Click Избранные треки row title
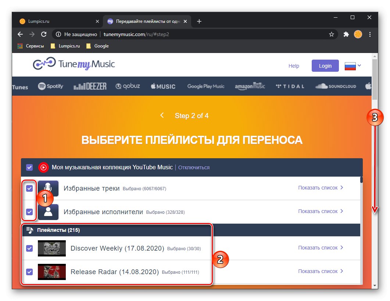390x301 pixels. pyautogui.click(x=92, y=188)
